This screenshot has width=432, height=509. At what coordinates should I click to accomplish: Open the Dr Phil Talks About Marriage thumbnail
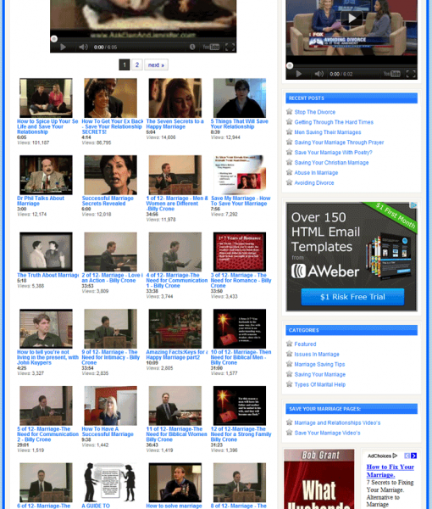(x=46, y=175)
